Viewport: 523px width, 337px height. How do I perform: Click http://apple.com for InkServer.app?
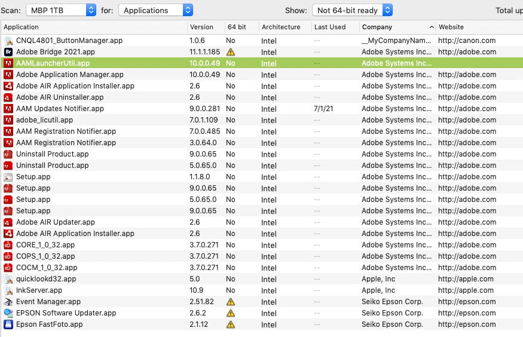[466, 290]
